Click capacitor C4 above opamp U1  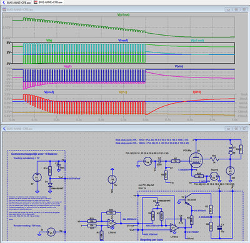[x=181, y=219]
